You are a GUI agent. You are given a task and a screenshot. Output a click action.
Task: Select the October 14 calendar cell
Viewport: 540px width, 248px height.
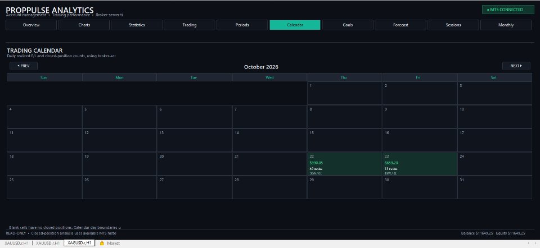pos(269,140)
